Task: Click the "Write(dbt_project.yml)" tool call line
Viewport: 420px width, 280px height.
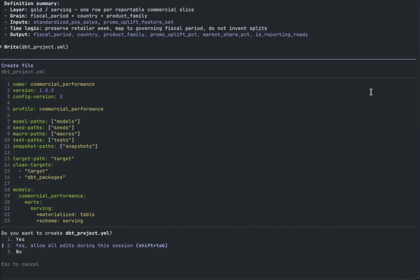Action: click(x=36, y=47)
